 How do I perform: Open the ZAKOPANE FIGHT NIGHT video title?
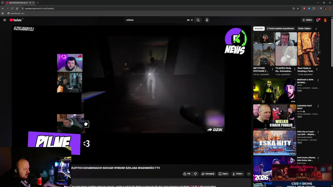(x=304, y=107)
